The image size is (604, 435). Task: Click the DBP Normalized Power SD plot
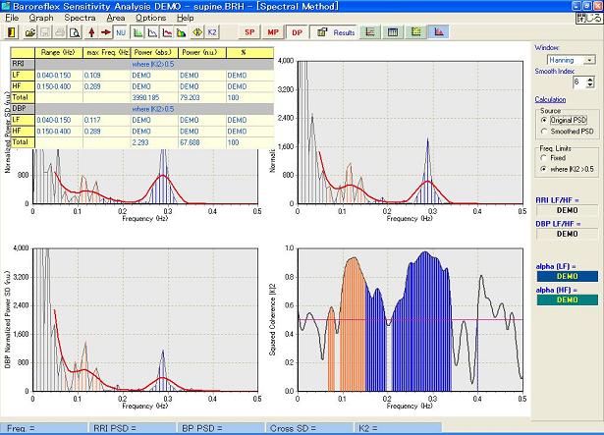pyautogui.click(x=145, y=320)
